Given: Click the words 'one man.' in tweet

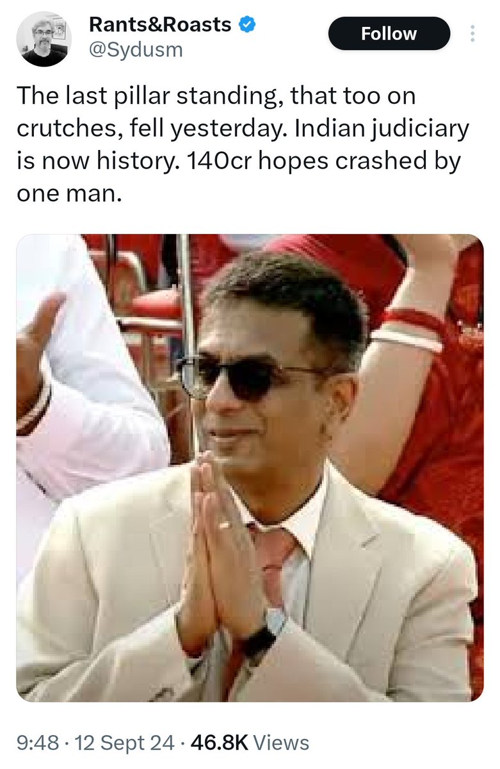Looking at the screenshot, I should coord(69,192).
